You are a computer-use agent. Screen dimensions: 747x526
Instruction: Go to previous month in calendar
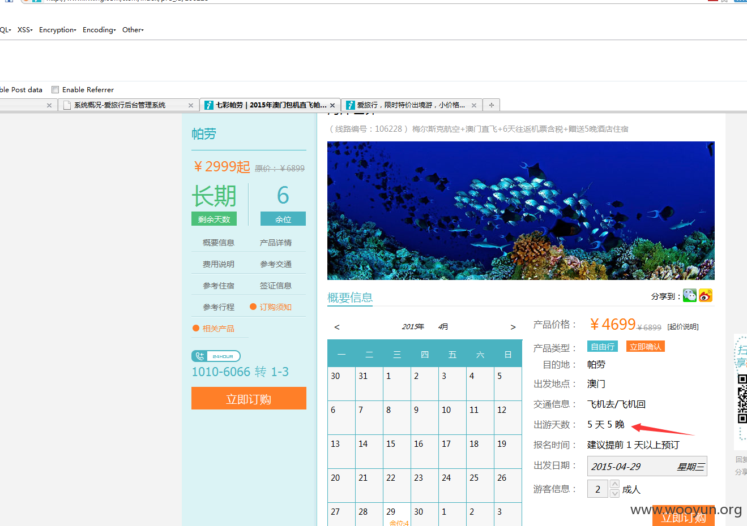pyautogui.click(x=337, y=327)
